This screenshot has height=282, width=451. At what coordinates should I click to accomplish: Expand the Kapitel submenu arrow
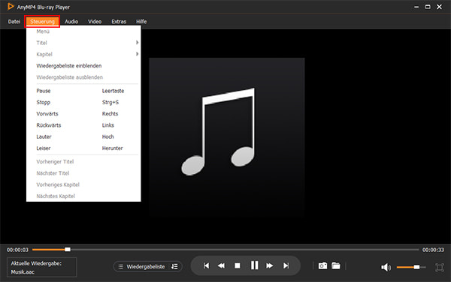coord(138,54)
